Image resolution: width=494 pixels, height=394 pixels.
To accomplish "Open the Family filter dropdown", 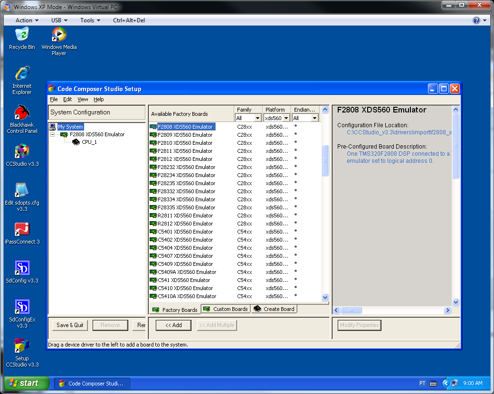I will [258, 118].
